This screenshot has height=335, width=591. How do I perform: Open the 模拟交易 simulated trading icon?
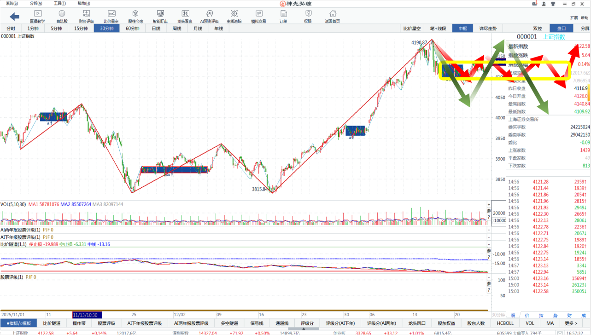[258, 17]
